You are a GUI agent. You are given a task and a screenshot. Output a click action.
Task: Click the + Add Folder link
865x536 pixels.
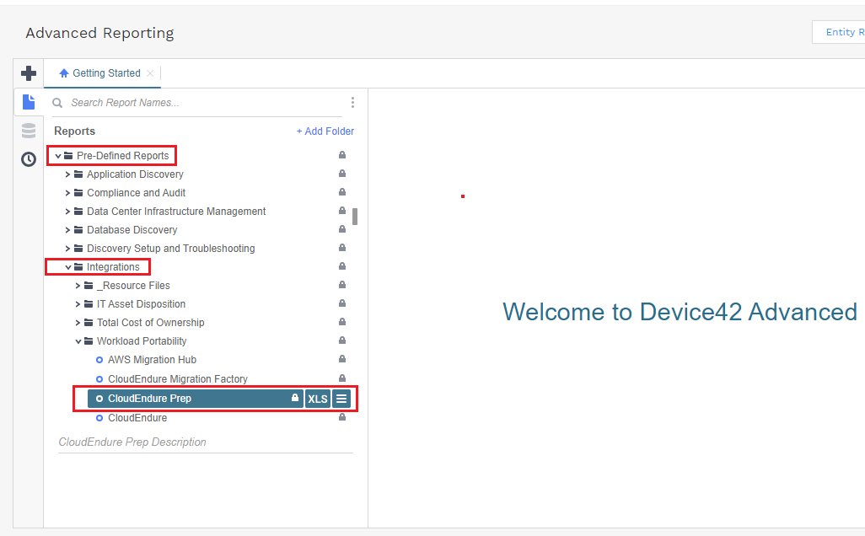point(325,131)
